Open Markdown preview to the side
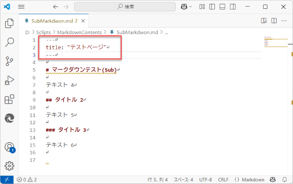 (x=264, y=21)
